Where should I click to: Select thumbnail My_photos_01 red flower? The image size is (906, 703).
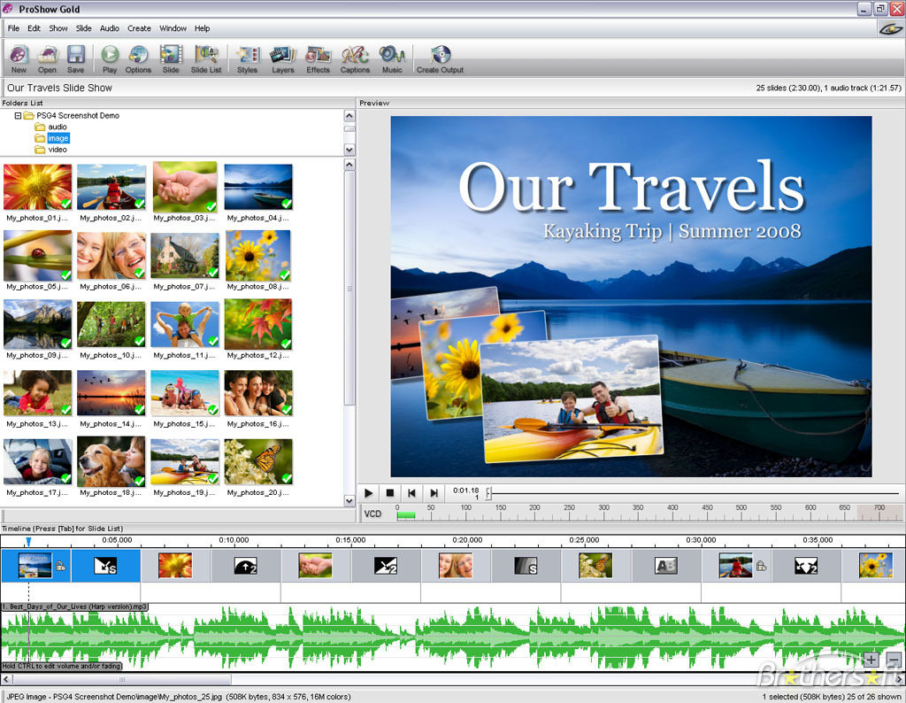(x=37, y=187)
